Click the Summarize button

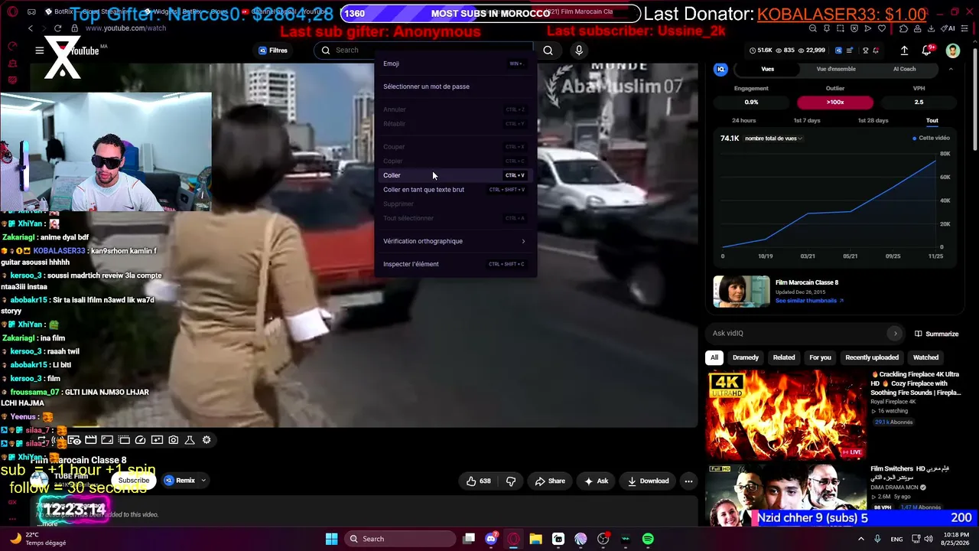(936, 334)
